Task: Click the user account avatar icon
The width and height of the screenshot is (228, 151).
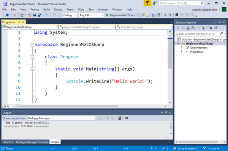Action: [x=224, y=9]
